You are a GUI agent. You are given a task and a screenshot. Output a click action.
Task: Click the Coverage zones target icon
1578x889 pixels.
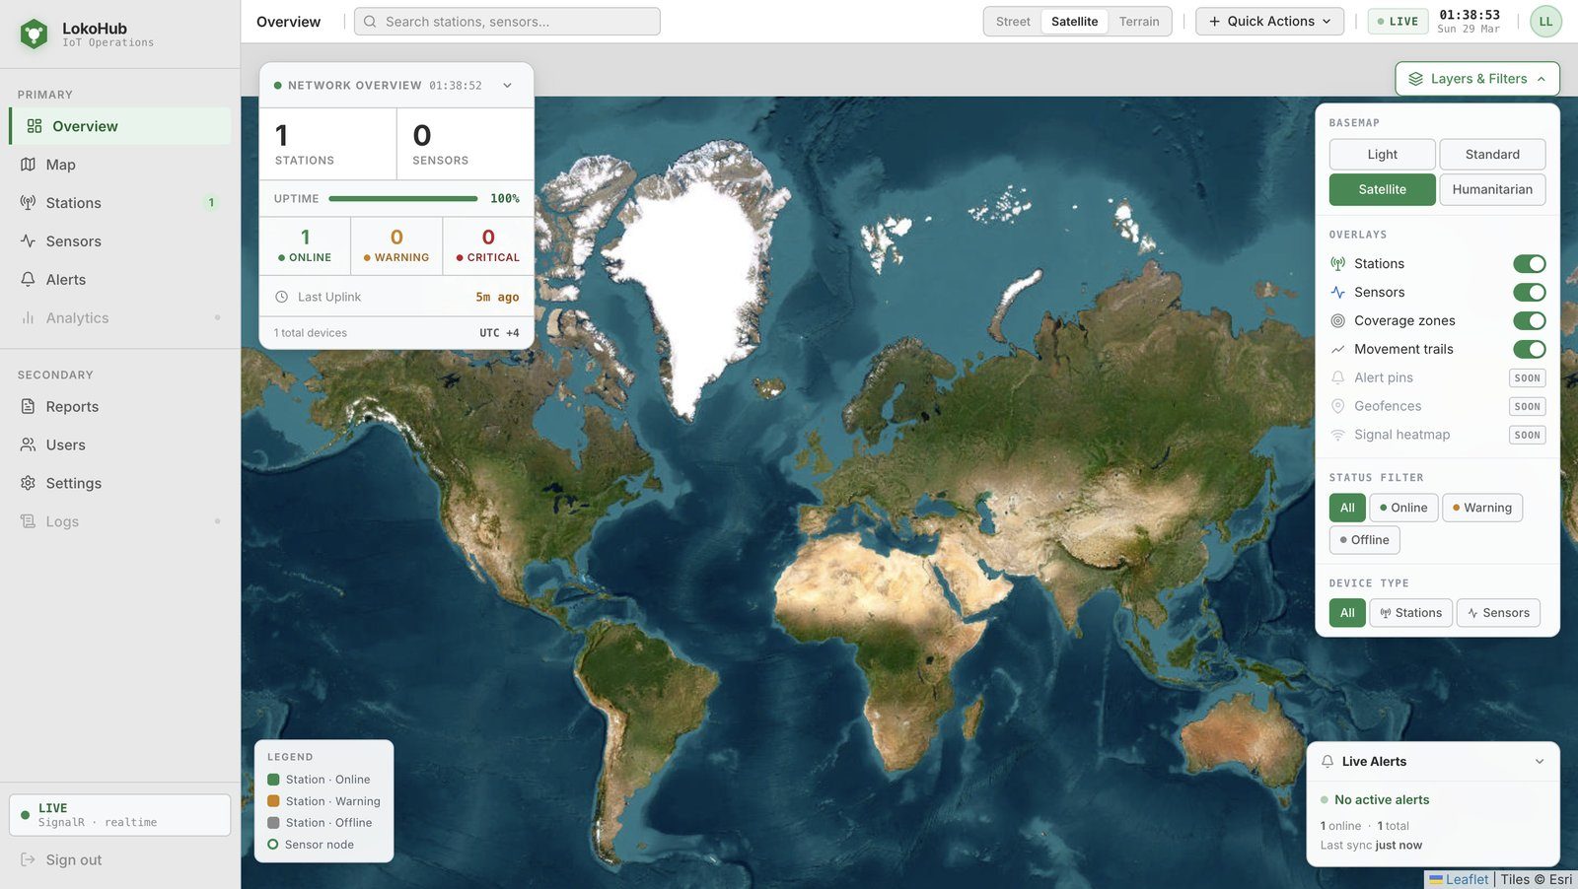(1337, 321)
